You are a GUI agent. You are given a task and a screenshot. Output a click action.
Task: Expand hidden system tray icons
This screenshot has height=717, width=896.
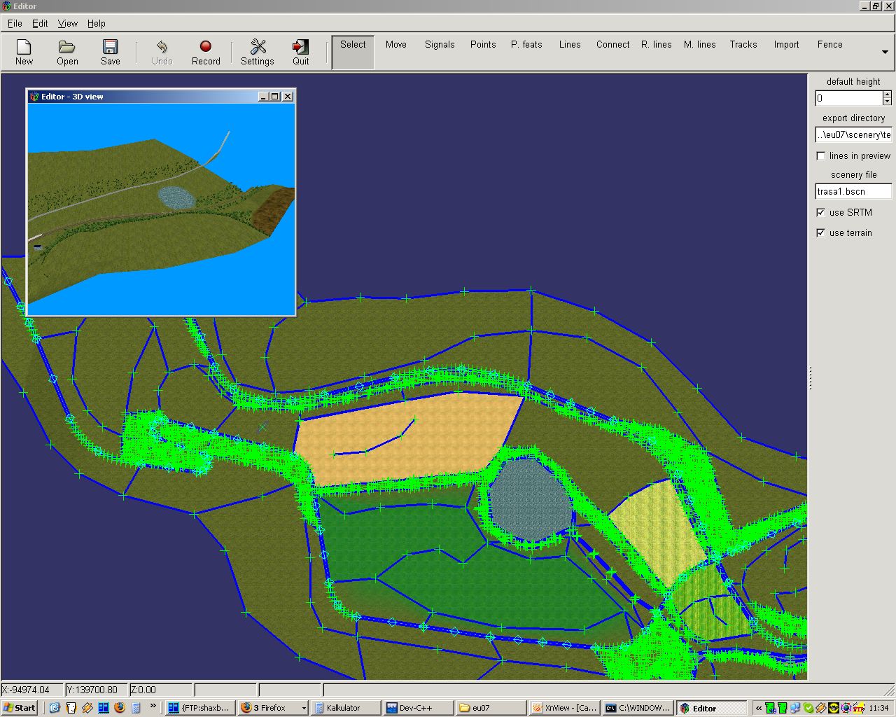758,708
